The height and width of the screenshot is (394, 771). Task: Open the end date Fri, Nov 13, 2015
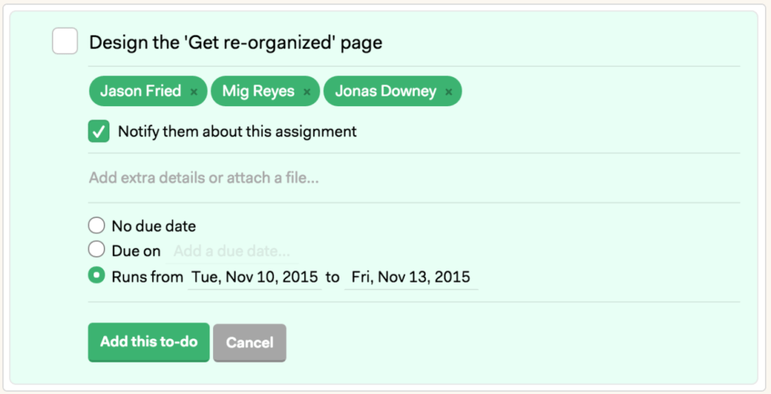411,277
